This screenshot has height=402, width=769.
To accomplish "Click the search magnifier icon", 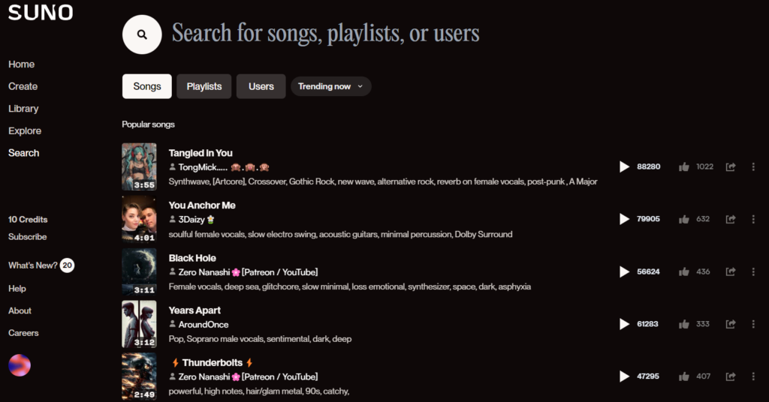I will click(x=142, y=34).
